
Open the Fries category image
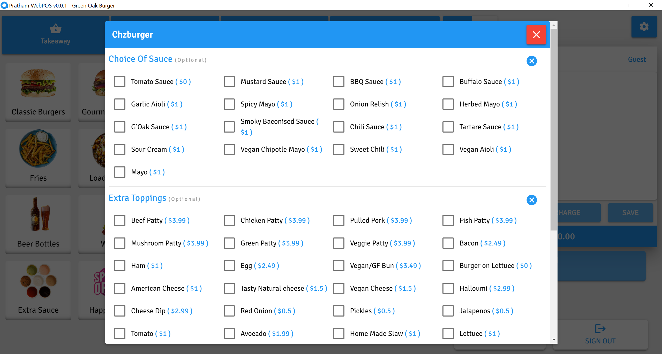pos(38,149)
